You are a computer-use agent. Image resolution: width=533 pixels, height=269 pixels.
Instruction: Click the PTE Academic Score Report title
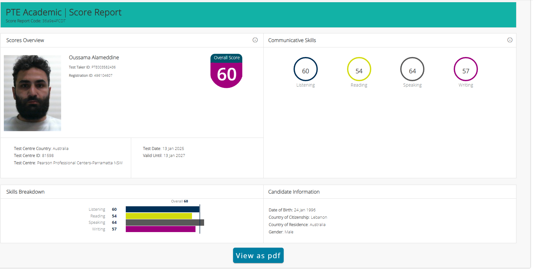[x=64, y=12]
